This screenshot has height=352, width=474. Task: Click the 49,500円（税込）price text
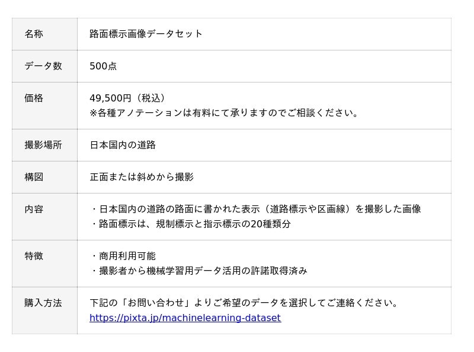click(129, 99)
